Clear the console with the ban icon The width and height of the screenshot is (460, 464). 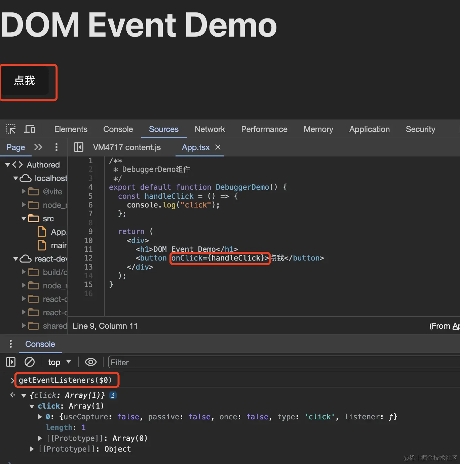(30, 362)
